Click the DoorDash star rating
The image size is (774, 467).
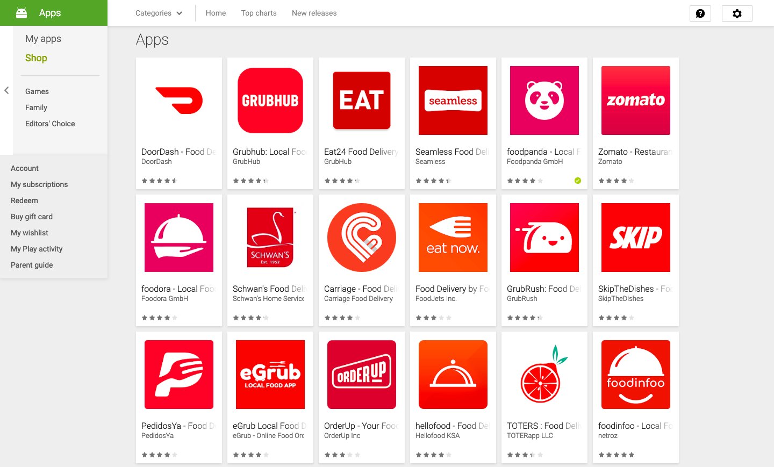click(x=159, y=181)
